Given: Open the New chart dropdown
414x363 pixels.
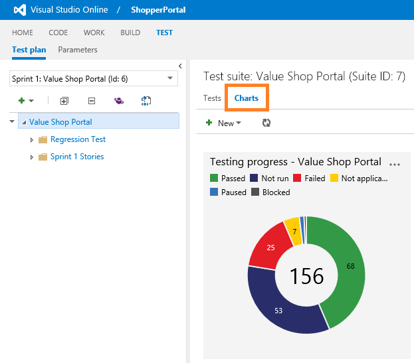Looking at the screenshot, I should (x=229, y=123).
